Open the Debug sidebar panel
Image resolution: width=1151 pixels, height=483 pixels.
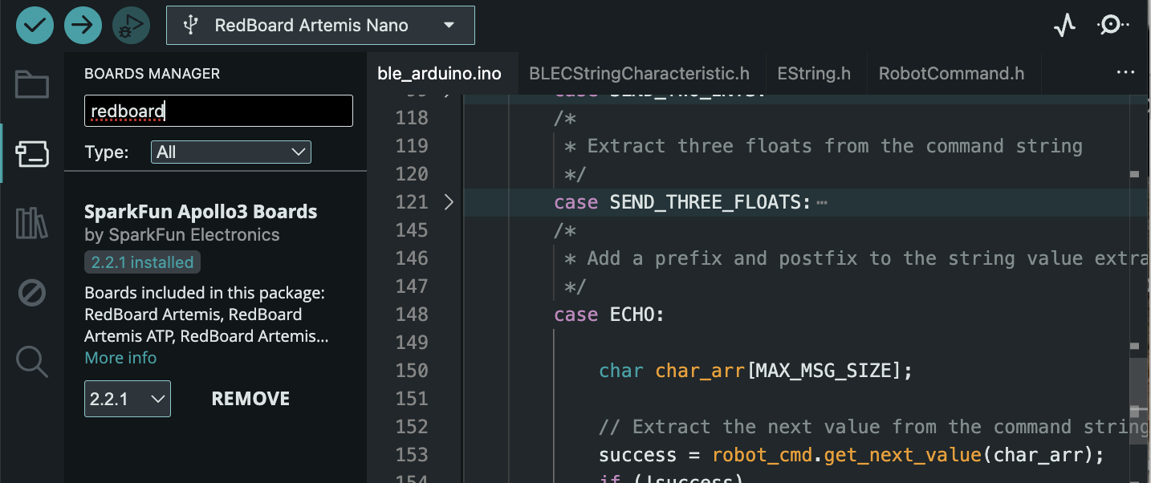[32, 293]
